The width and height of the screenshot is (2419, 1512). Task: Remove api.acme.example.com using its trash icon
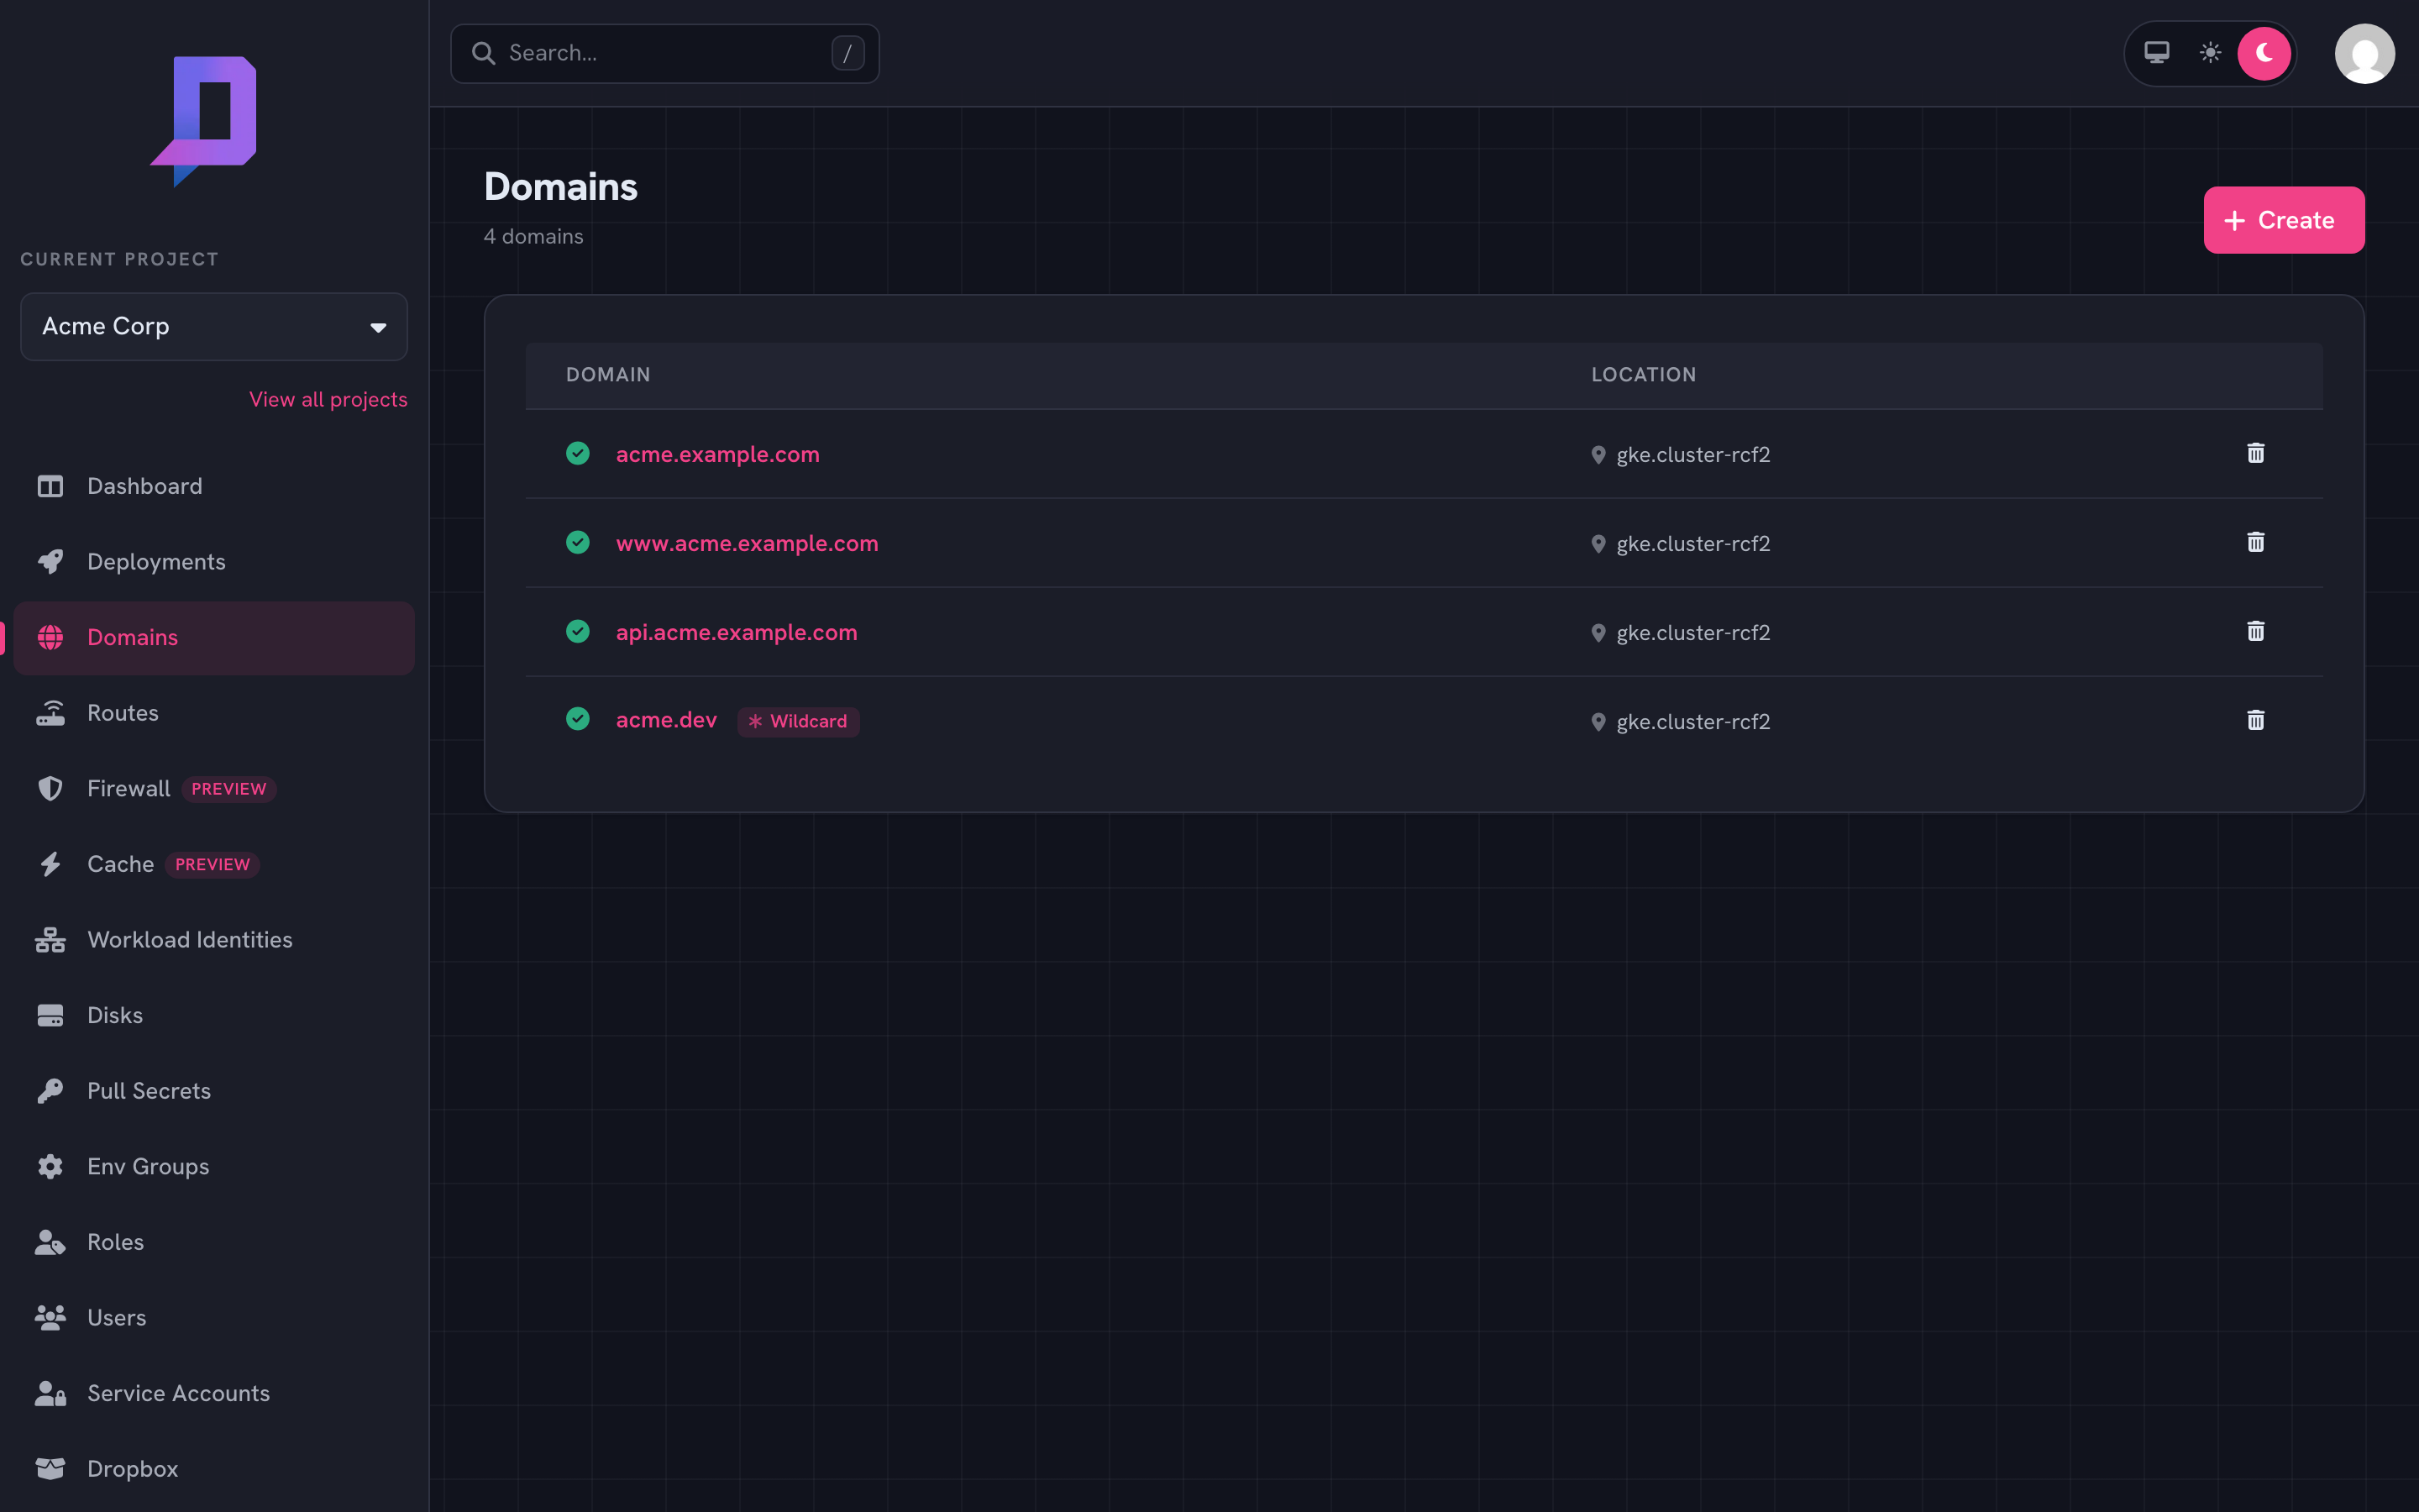2255,631
